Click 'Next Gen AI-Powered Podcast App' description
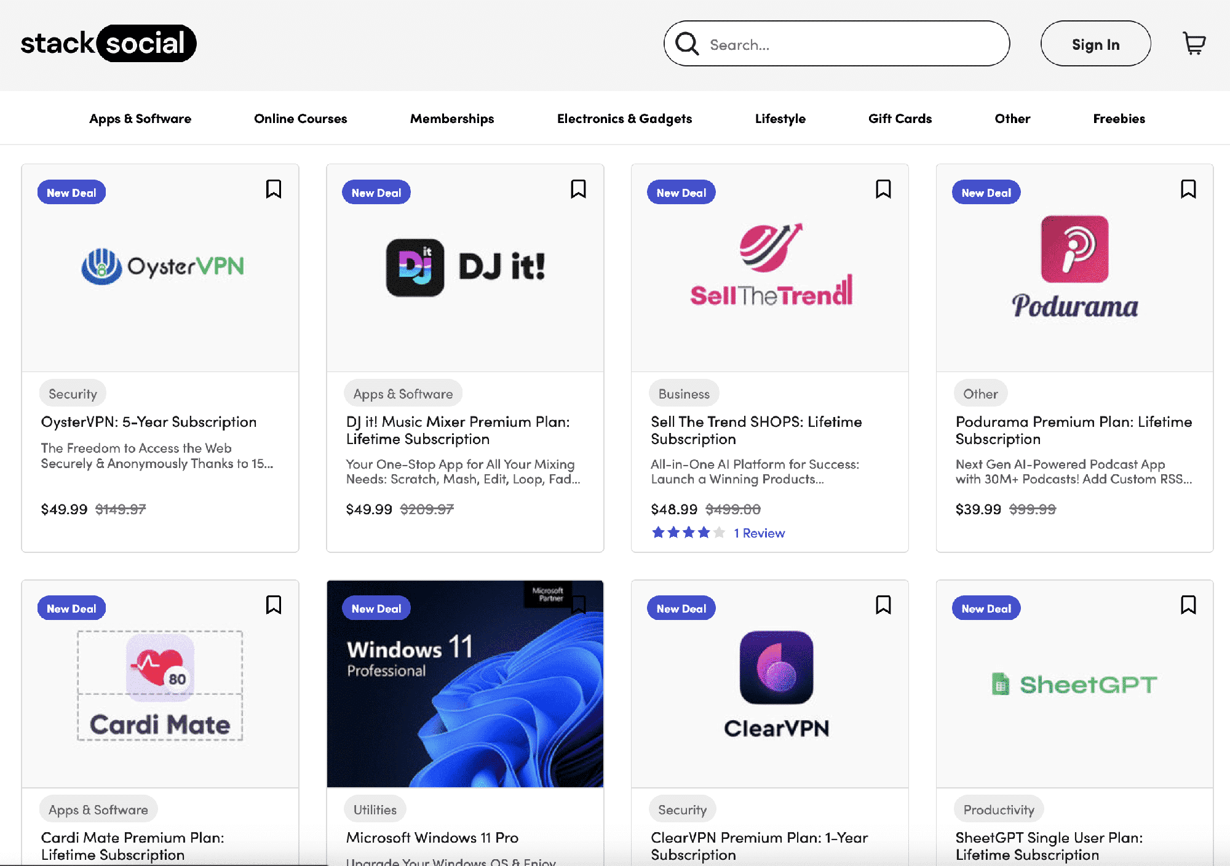1230x866 pixels. [x=1074, y=472]
